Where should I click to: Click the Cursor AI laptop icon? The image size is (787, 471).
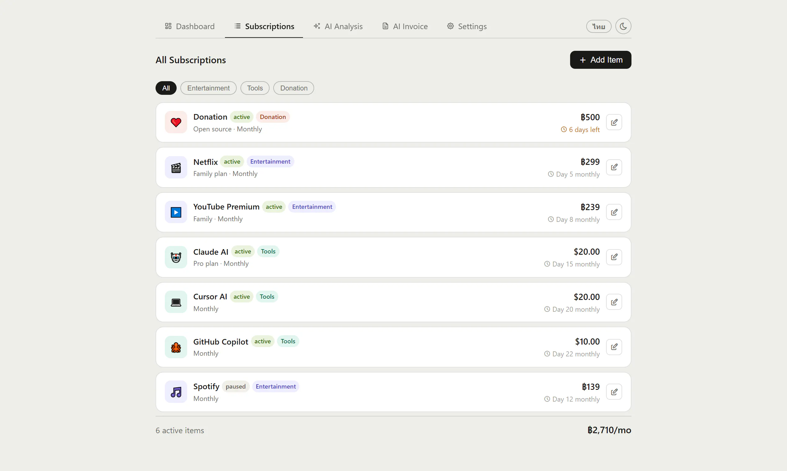pos(176,302)
